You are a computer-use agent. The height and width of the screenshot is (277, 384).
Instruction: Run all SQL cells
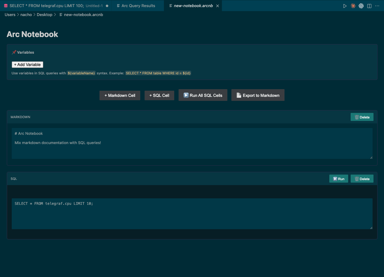point(203,95)
